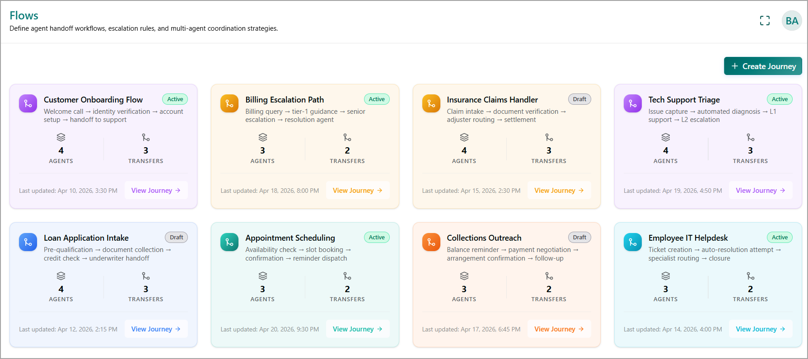The image size is (808, 359).
Task: Open View Journey for Loan Application Intake
Action: (156, 329)
